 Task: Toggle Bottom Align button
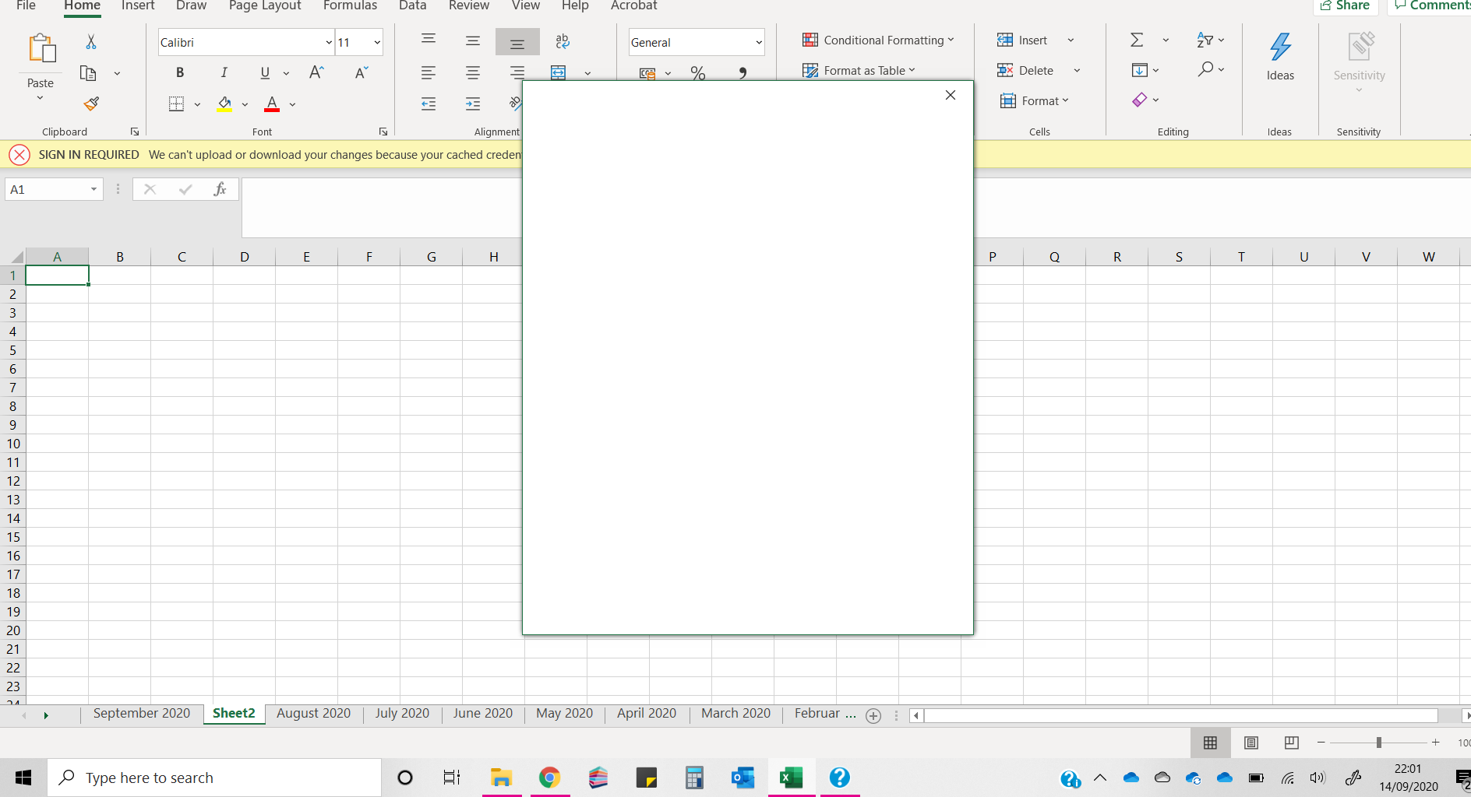coord(517,42)
